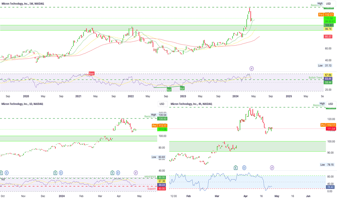This screenshot has height=199, width=337.
Task: Click the '108.80' price label on the weekly chart
Action: (x=329, y=25)
